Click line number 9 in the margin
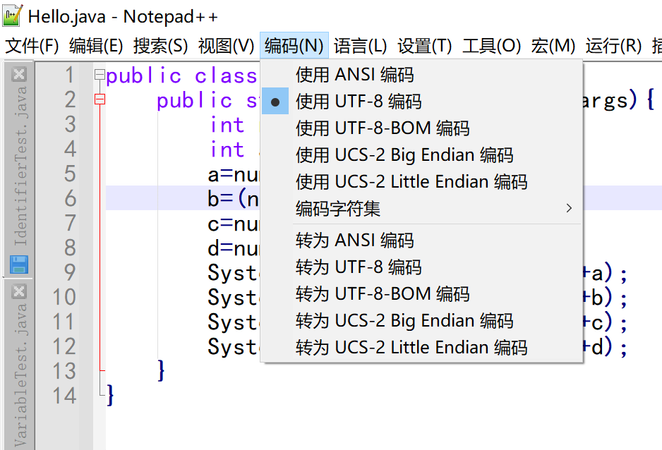This screenshot has height=450, width=662. (x=70, y=272)
